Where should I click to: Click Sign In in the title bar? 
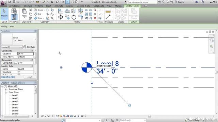181,2
